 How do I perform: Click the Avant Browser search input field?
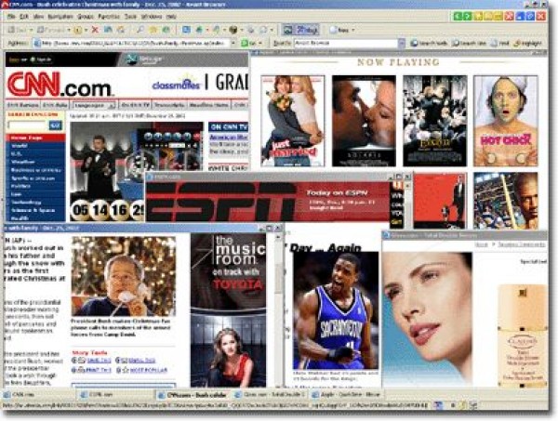(x=346, y=43)
